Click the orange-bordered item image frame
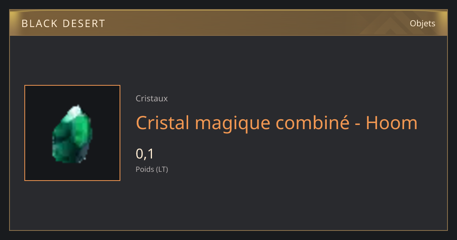Screen dimensions: 457x240 click(x=72, y=133)
